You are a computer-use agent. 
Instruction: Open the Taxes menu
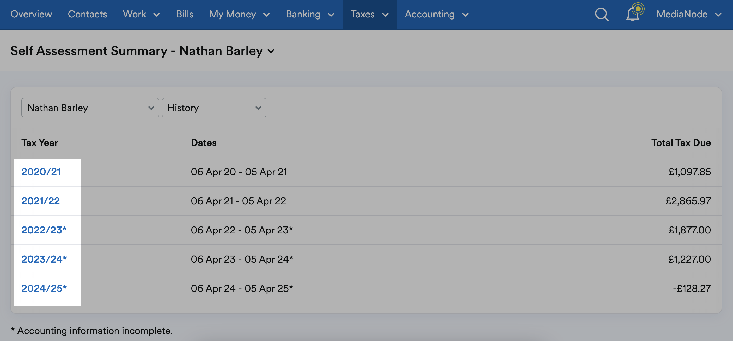(369, 14)
